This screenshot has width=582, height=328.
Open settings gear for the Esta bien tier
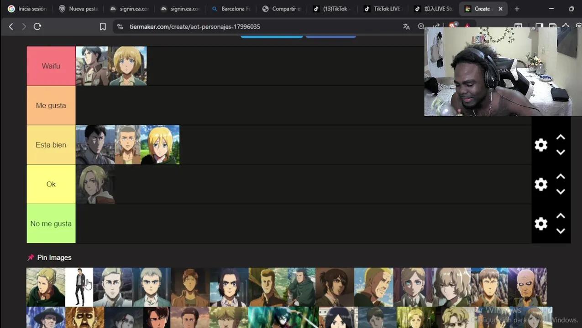pyautogui.click(x=541, y=145)
